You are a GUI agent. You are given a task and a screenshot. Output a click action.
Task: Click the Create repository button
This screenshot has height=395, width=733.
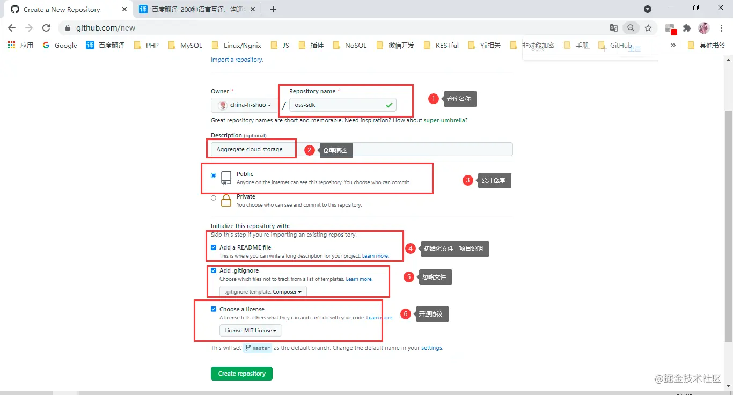pos(241,374)
